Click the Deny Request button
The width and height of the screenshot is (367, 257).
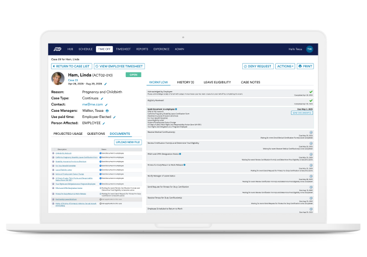click(258, 67)
